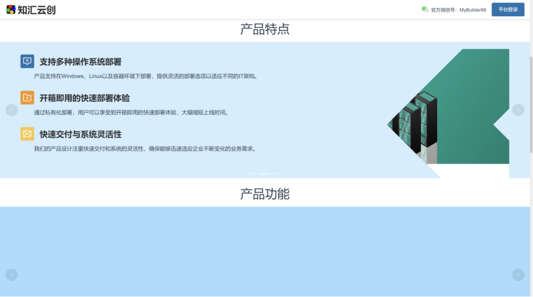Select heading 支持多种操作系统部署
This screenshot has height=297, width=533.
[x=80, y=62]
